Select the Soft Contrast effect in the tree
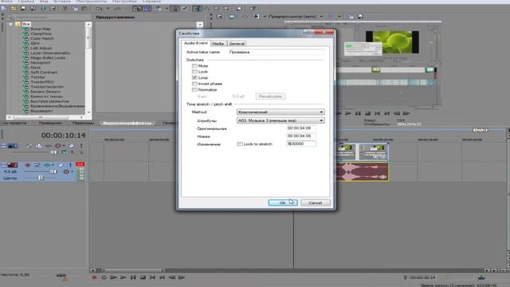The height and width of the screenshot is (287, 510). 44,73
